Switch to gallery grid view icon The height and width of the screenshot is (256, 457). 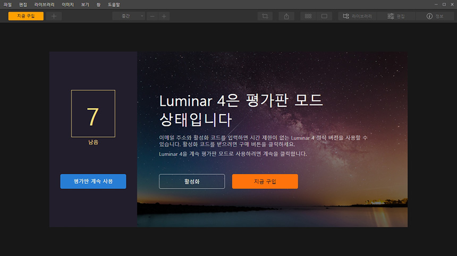coord(308,16)
